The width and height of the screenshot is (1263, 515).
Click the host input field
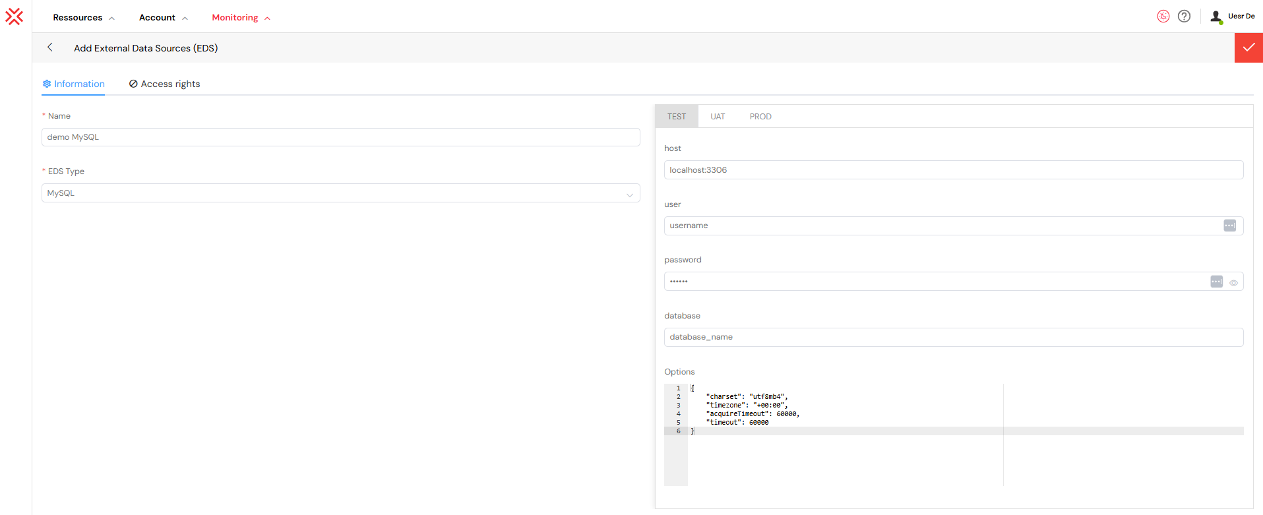[x=954, y=170]
